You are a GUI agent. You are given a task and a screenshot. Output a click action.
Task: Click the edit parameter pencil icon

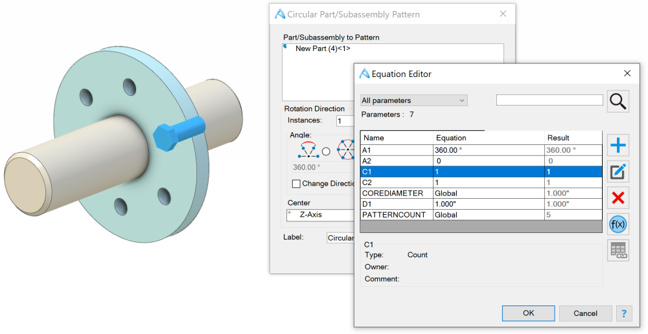coord(618,172)
